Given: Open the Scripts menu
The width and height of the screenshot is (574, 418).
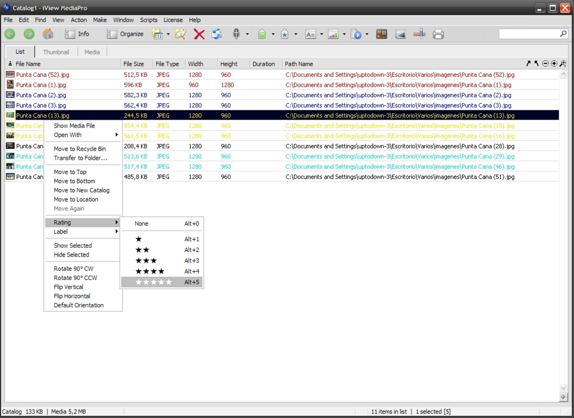Looking at the screenshot, I should click(x=149, y=20).
